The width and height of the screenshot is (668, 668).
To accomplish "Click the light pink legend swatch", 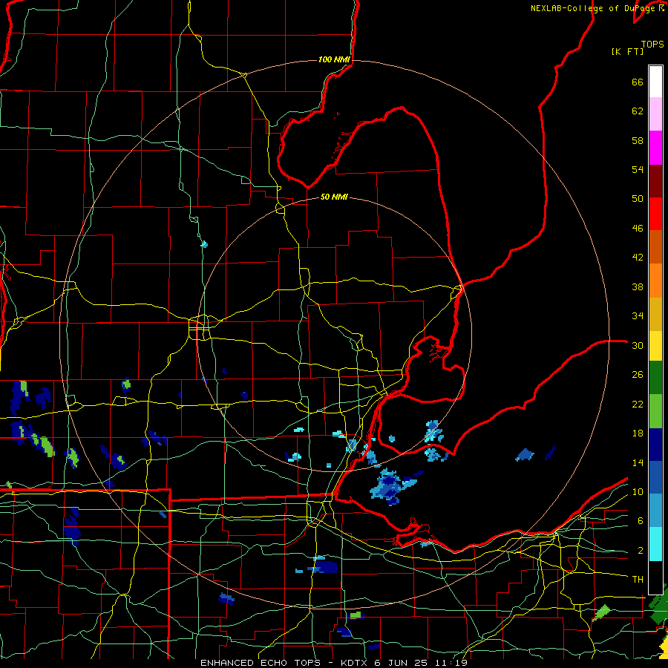I will 655,114.
